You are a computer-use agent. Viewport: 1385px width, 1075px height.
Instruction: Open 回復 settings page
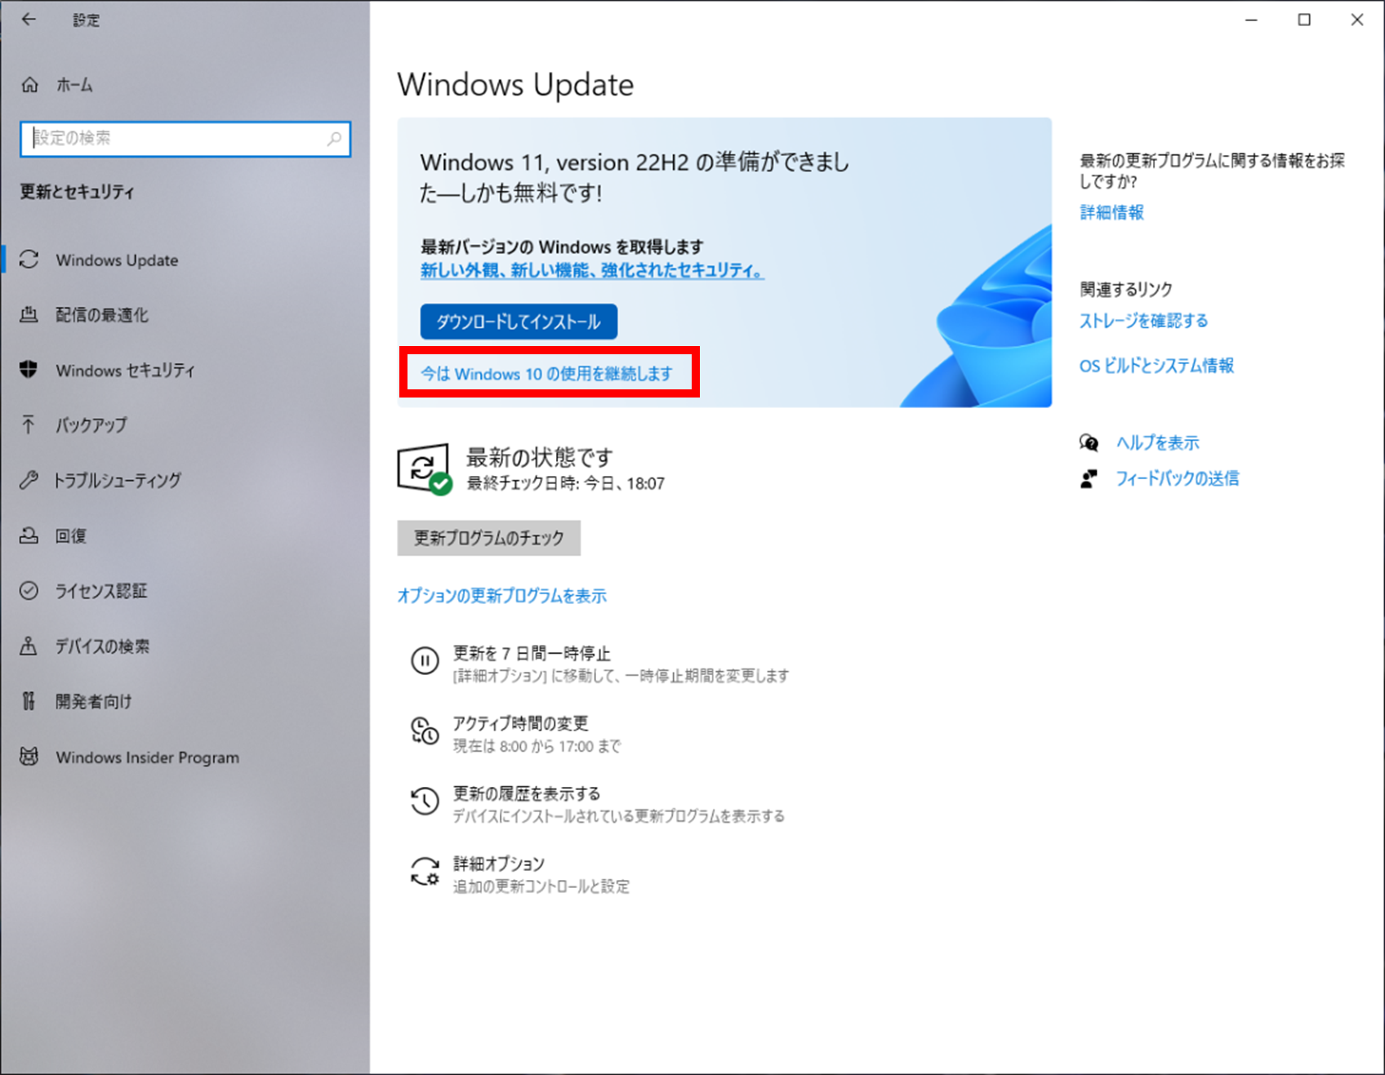point(71,536)
